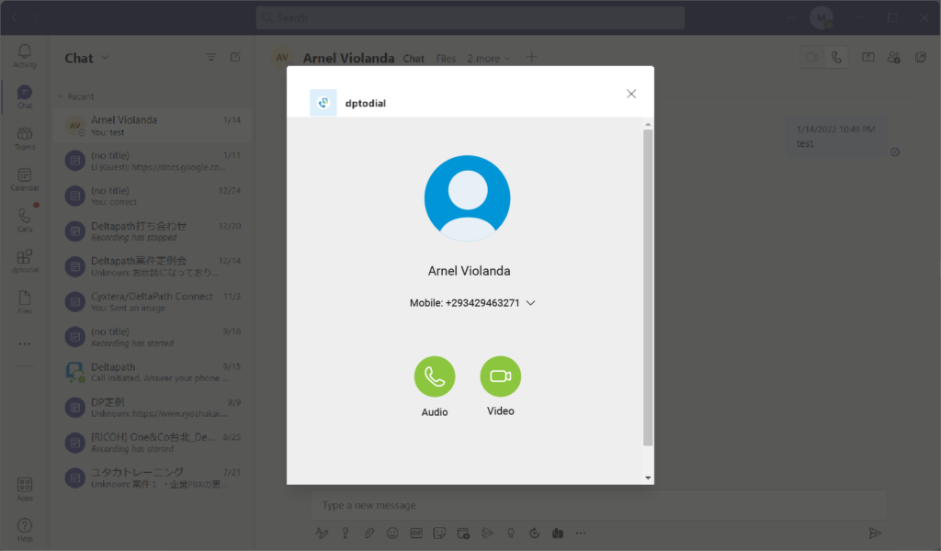Toggle the rich text formatting pane
Screen dimensions: 941x551
coord(321,533)
